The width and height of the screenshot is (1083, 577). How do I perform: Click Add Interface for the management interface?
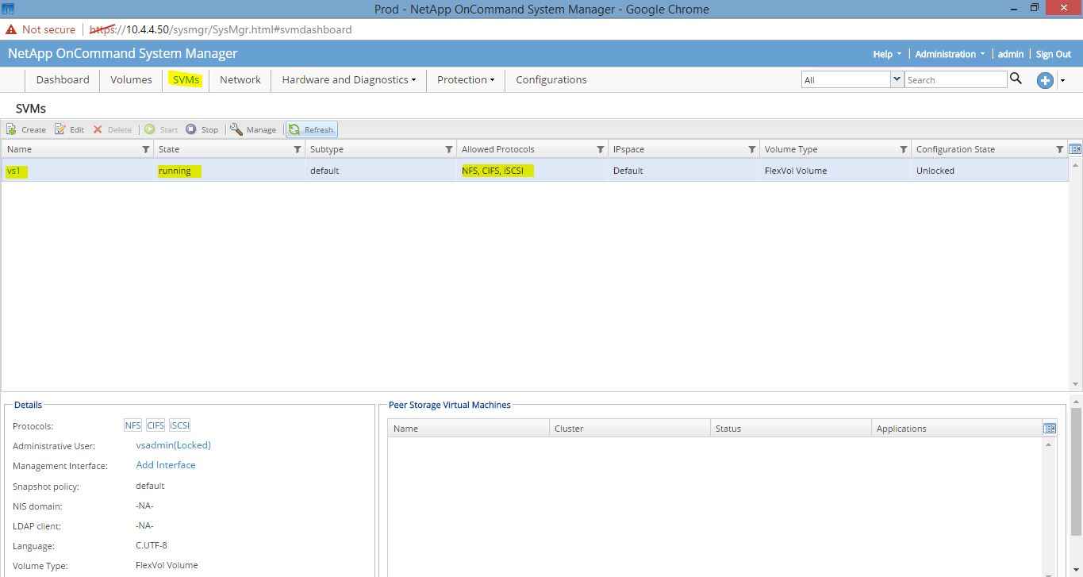165,465
